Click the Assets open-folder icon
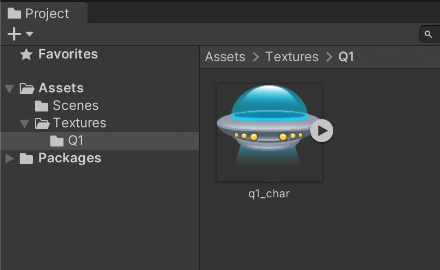Image resolution: width=440 pixels, height=270 pixels. point(27,88)
